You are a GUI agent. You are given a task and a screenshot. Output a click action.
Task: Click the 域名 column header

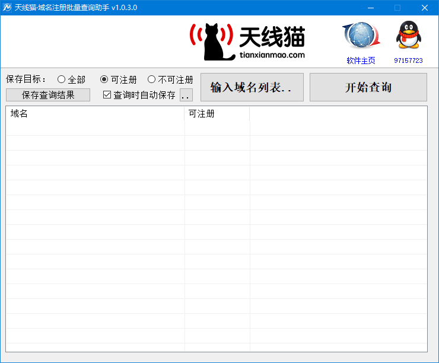pyautogui.click(x=95, y=114)
